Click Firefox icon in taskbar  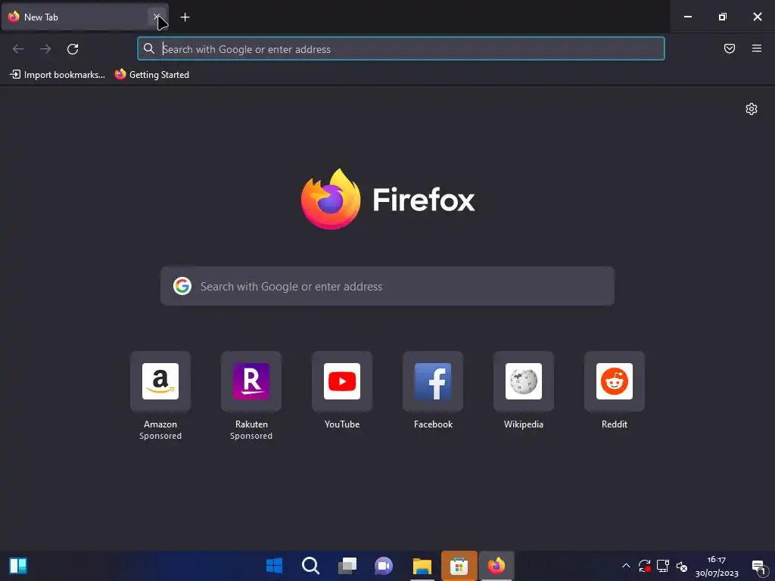tap(496, 566)
